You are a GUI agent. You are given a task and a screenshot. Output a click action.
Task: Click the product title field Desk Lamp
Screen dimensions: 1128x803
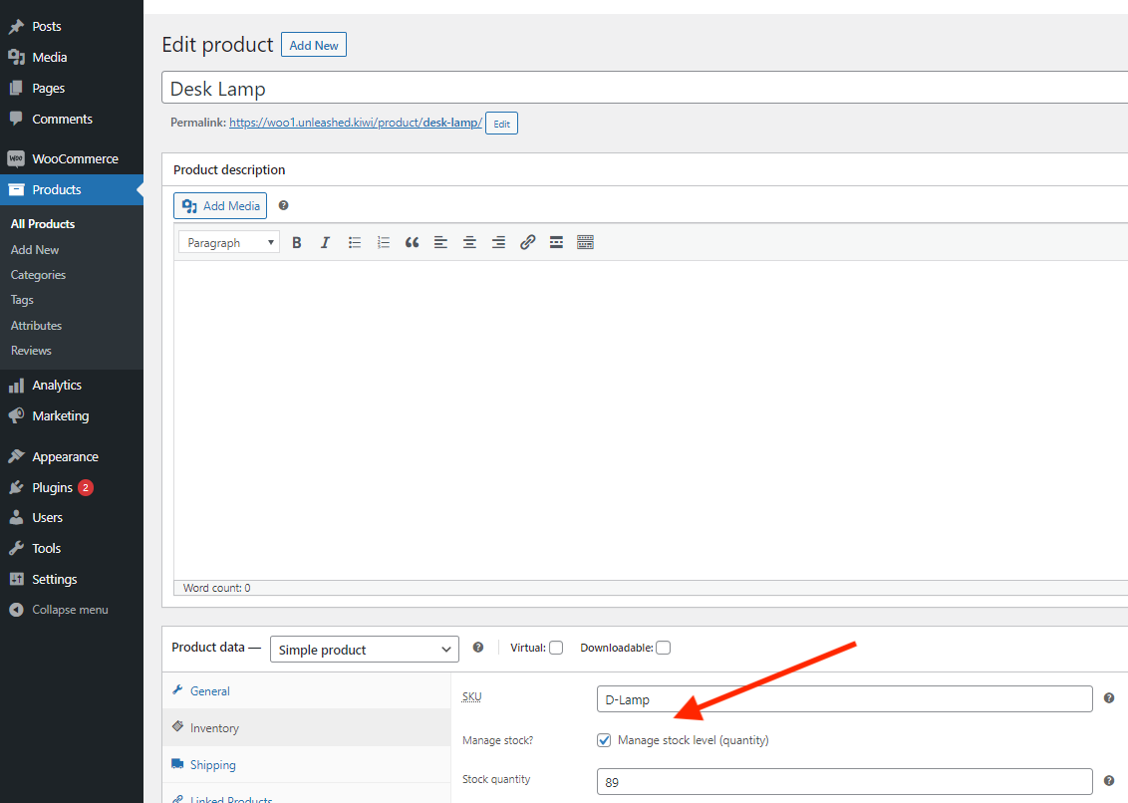(x=645, y=89)
